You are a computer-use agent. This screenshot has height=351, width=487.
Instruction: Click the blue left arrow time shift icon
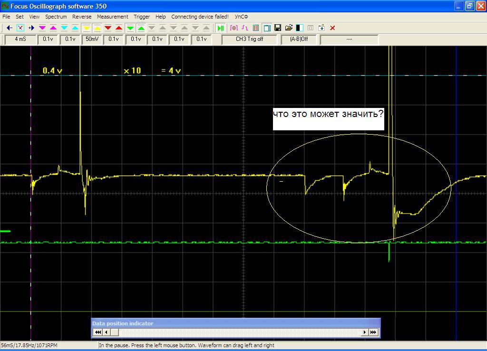[x=10, y=28]
